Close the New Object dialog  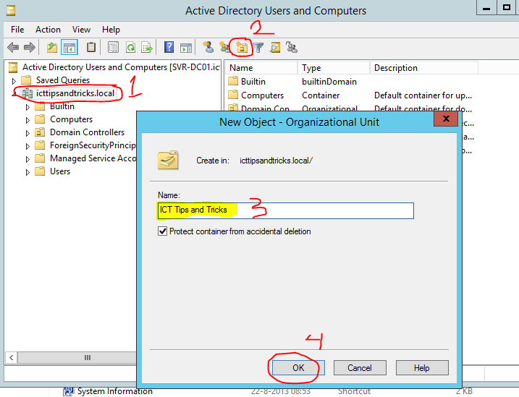[446, 119]
